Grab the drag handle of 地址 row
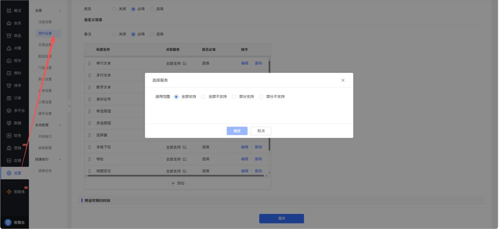The width and height of the screenshot is (499, 229). (90, 159)
